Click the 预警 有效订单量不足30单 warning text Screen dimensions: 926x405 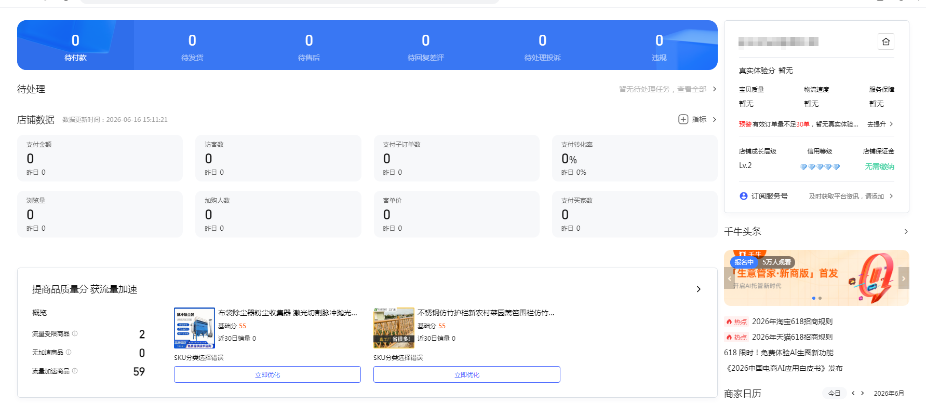tap(799, 124)
